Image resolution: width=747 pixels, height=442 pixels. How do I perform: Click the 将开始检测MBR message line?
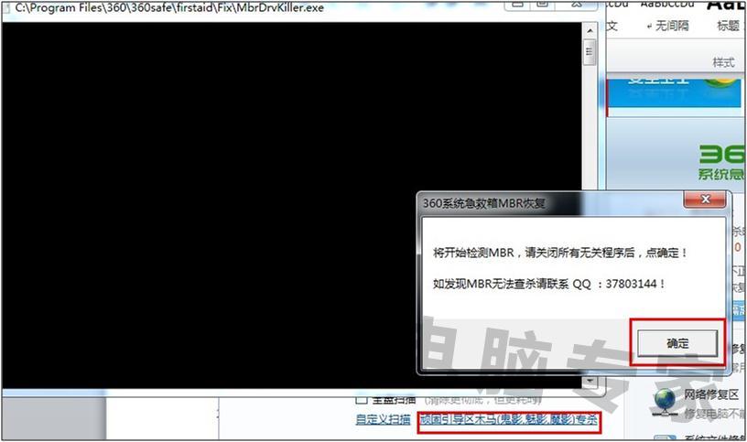click(x=559, y=253)
